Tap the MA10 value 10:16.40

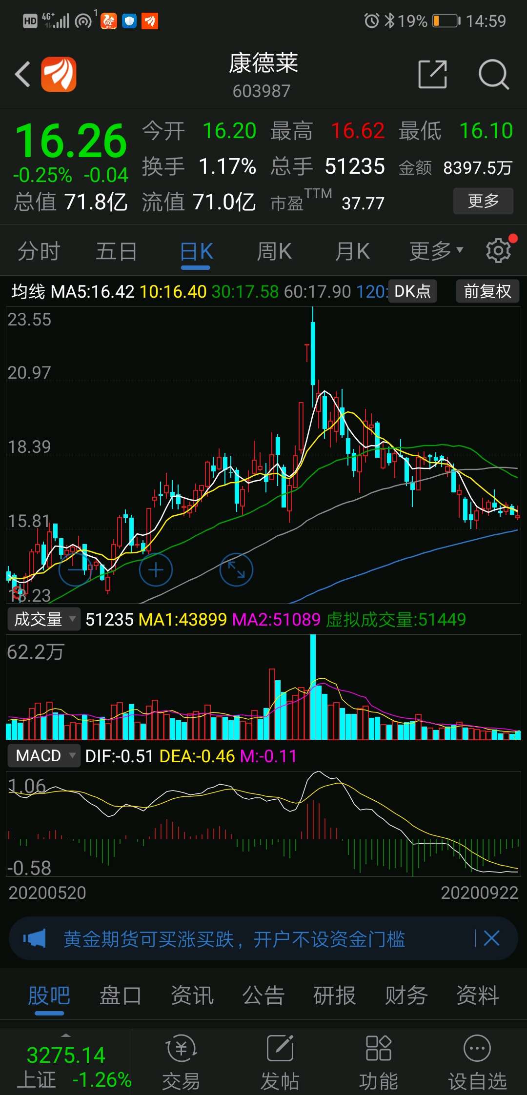click(x=173, y=292)
